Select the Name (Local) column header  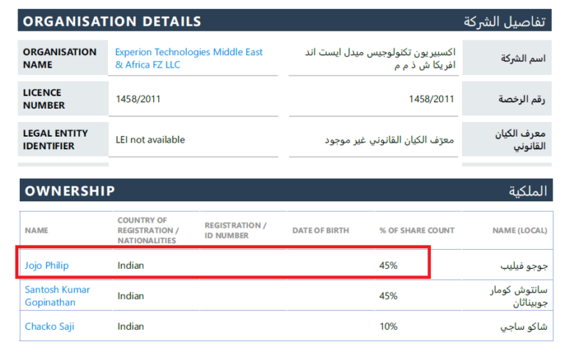(519, 231)
